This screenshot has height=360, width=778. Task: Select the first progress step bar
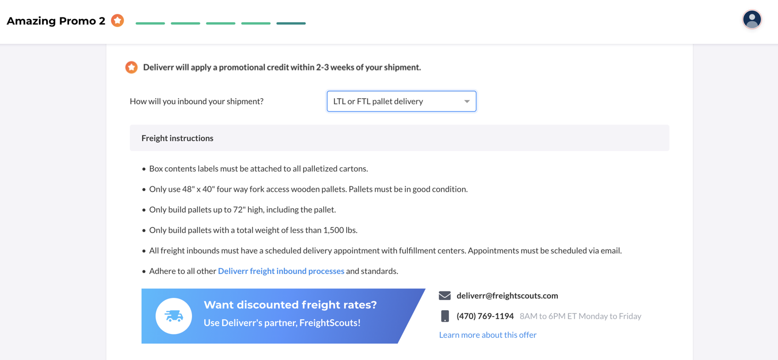coord(150,23)
